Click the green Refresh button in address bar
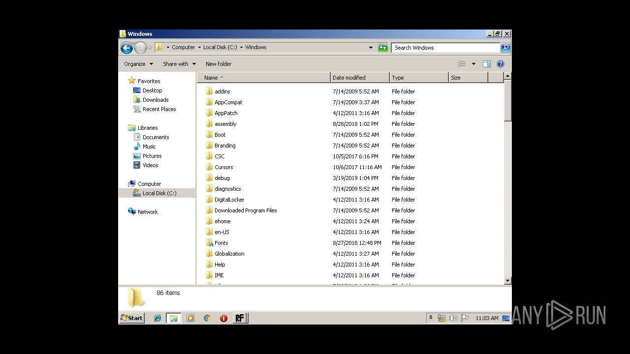Screen dimensions: 630x354 tap(383, 48)
